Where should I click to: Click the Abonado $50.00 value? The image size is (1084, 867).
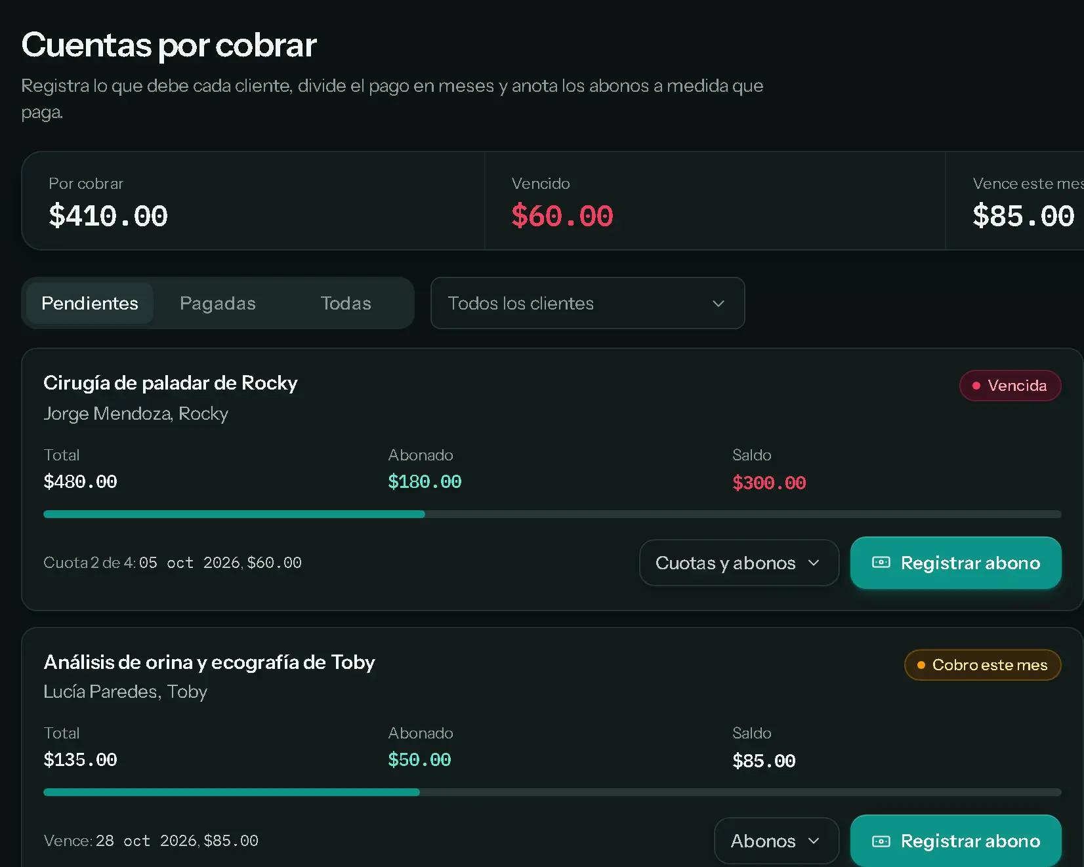(x=419, y=760)
